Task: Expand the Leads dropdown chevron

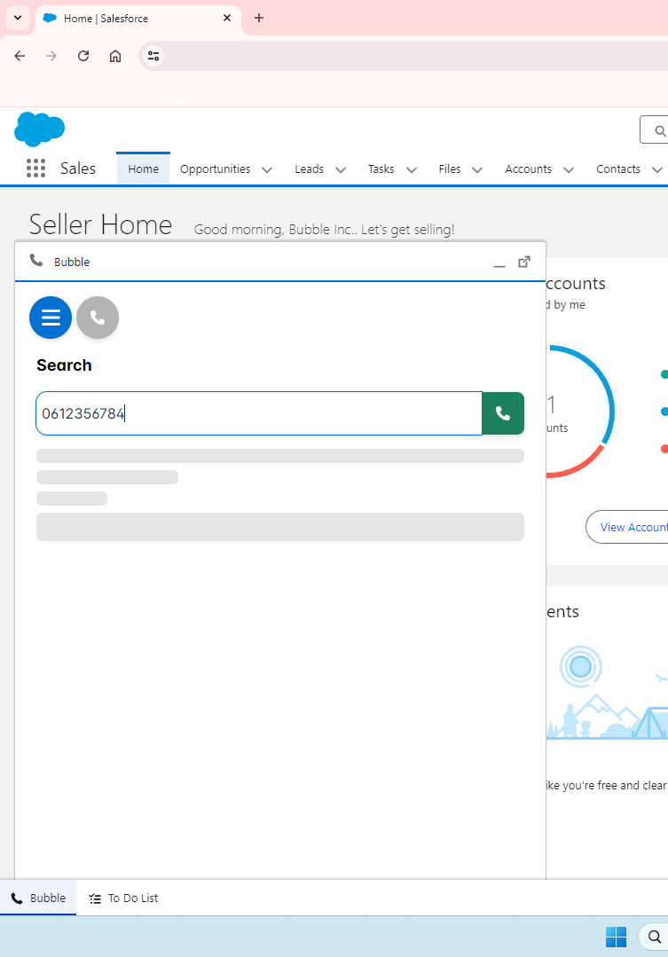Action: 340,169
